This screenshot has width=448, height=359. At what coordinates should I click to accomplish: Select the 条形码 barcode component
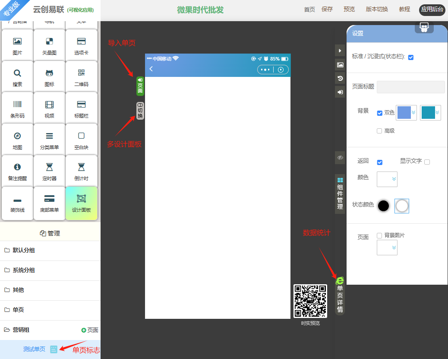pyautogui.click(x=17, y=108)
